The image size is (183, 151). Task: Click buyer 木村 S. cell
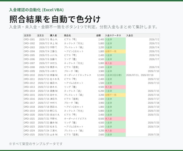(54, 63)
